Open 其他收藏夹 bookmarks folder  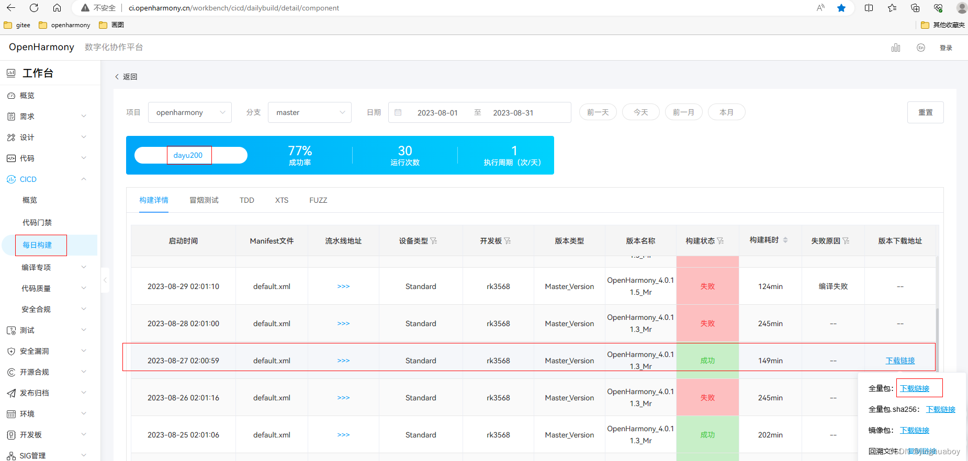pos(943,25)
